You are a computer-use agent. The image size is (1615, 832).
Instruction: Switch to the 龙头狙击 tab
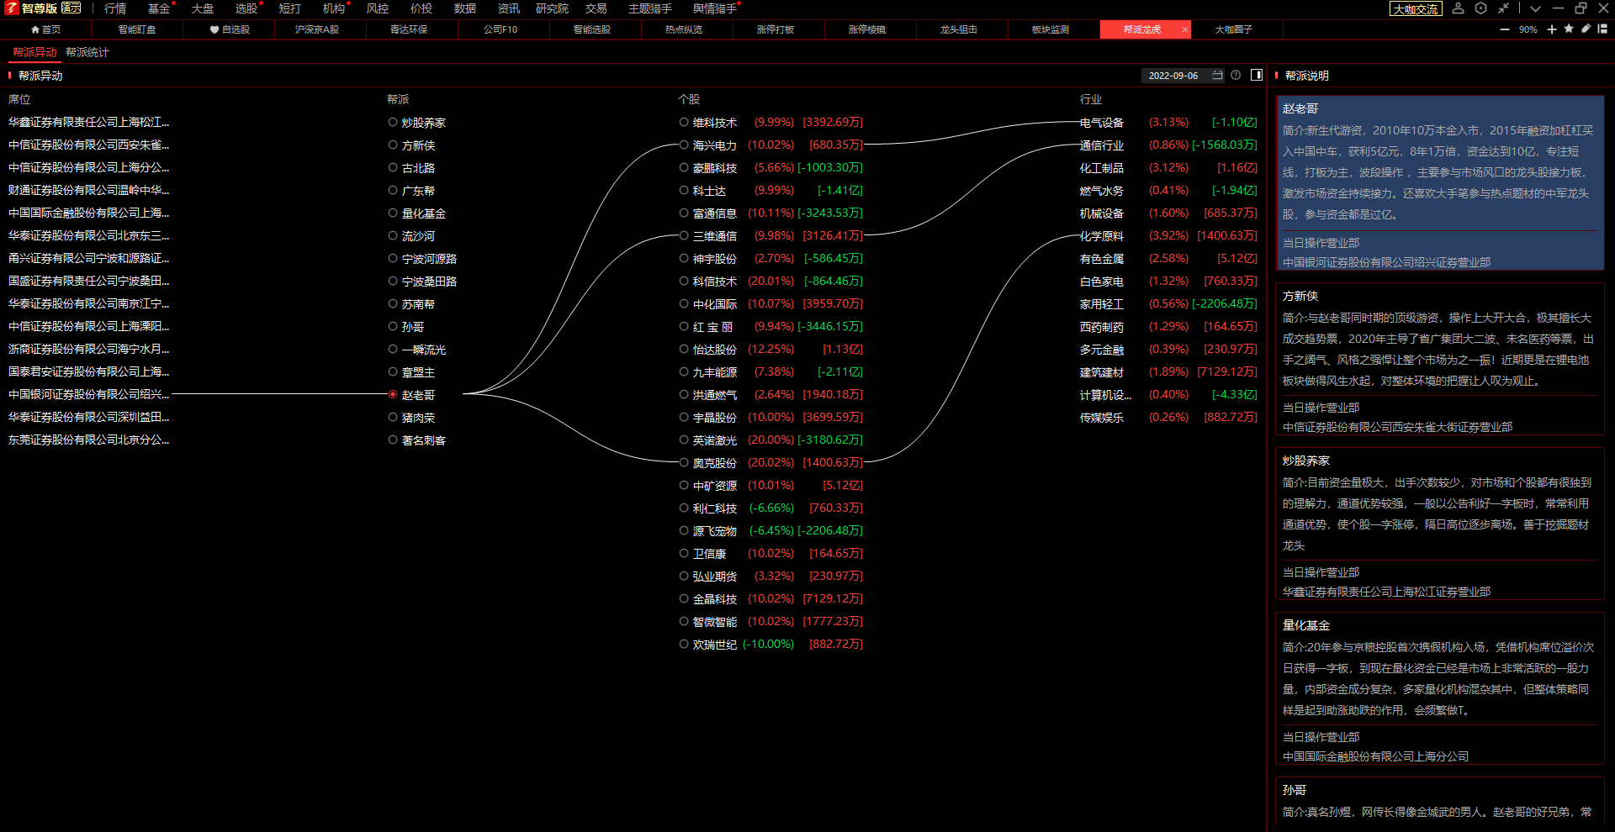[959, 29]
